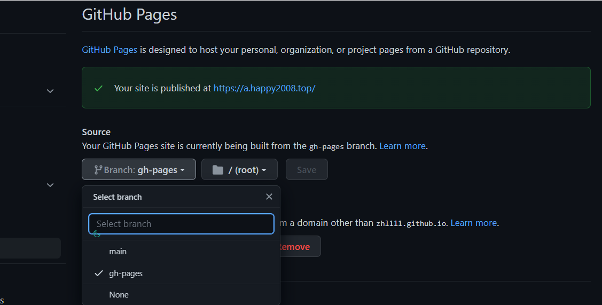Open the Branch: gh-pages dropdown
Image resolution: width=602 pixels, height=305 pixels.
[x=138, y=169]
